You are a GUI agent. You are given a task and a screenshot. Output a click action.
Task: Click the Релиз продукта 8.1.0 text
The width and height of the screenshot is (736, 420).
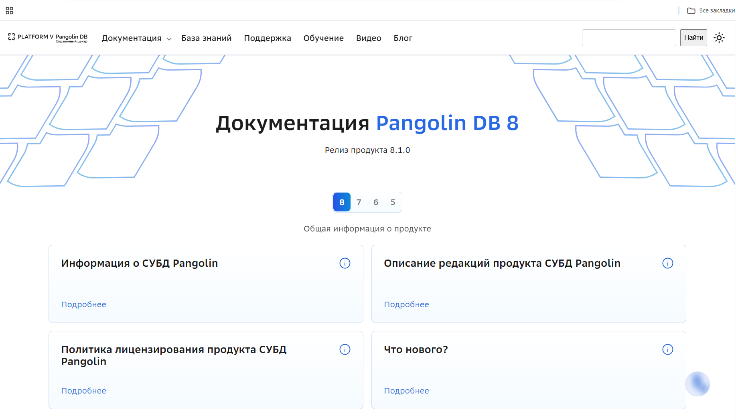(367, 150)
